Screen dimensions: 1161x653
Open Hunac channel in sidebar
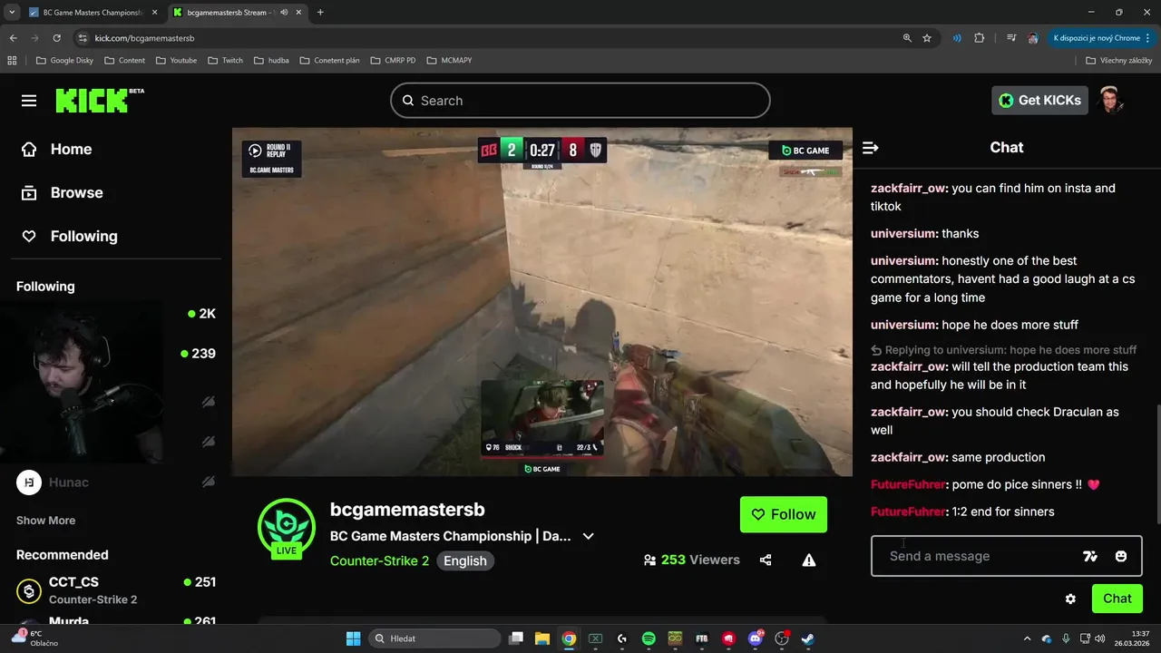118,482
